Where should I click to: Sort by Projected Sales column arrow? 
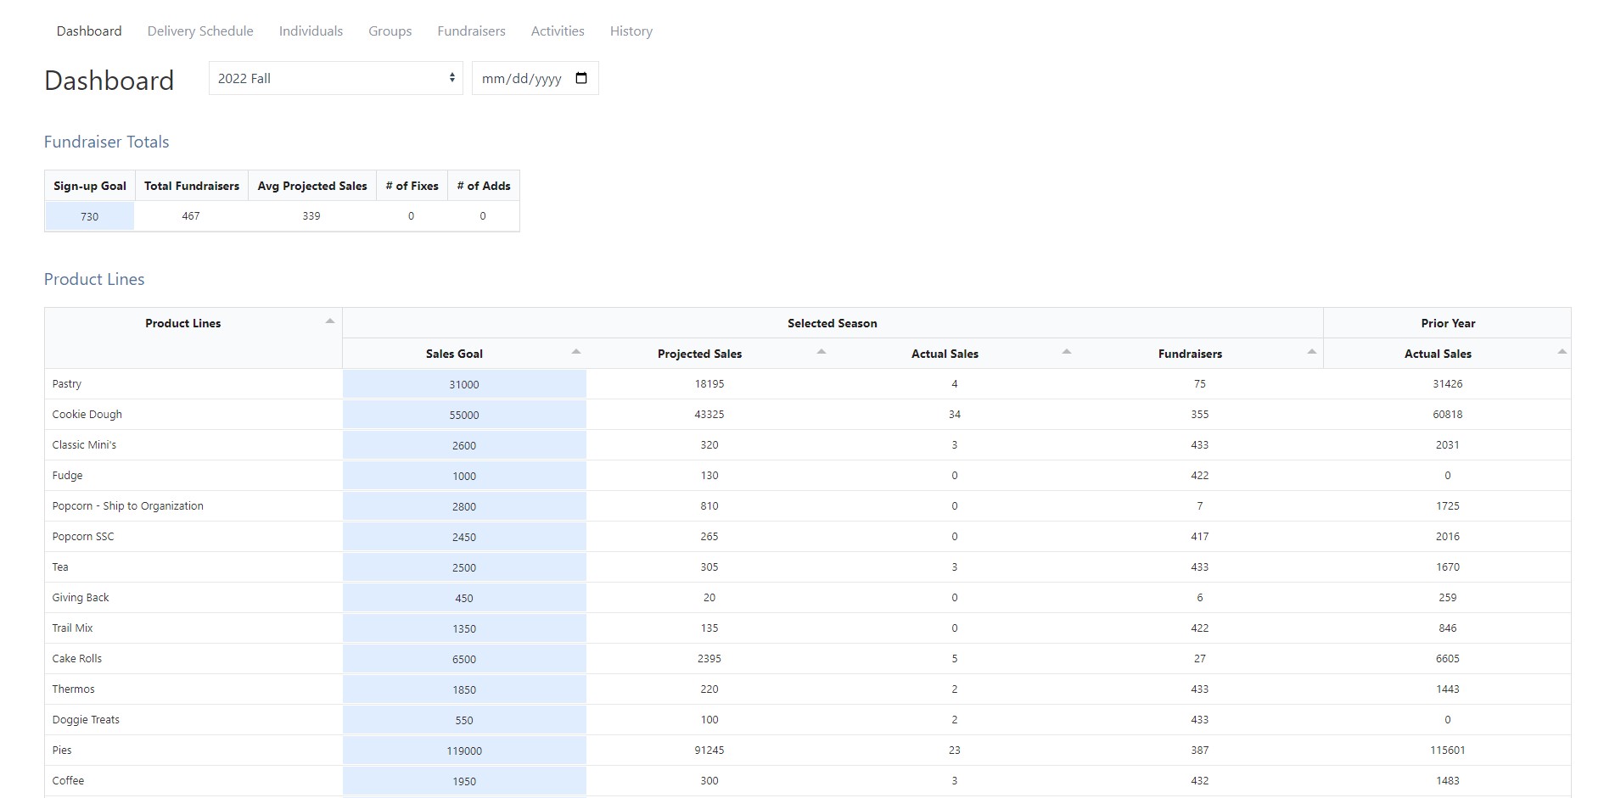coord(822,351)
